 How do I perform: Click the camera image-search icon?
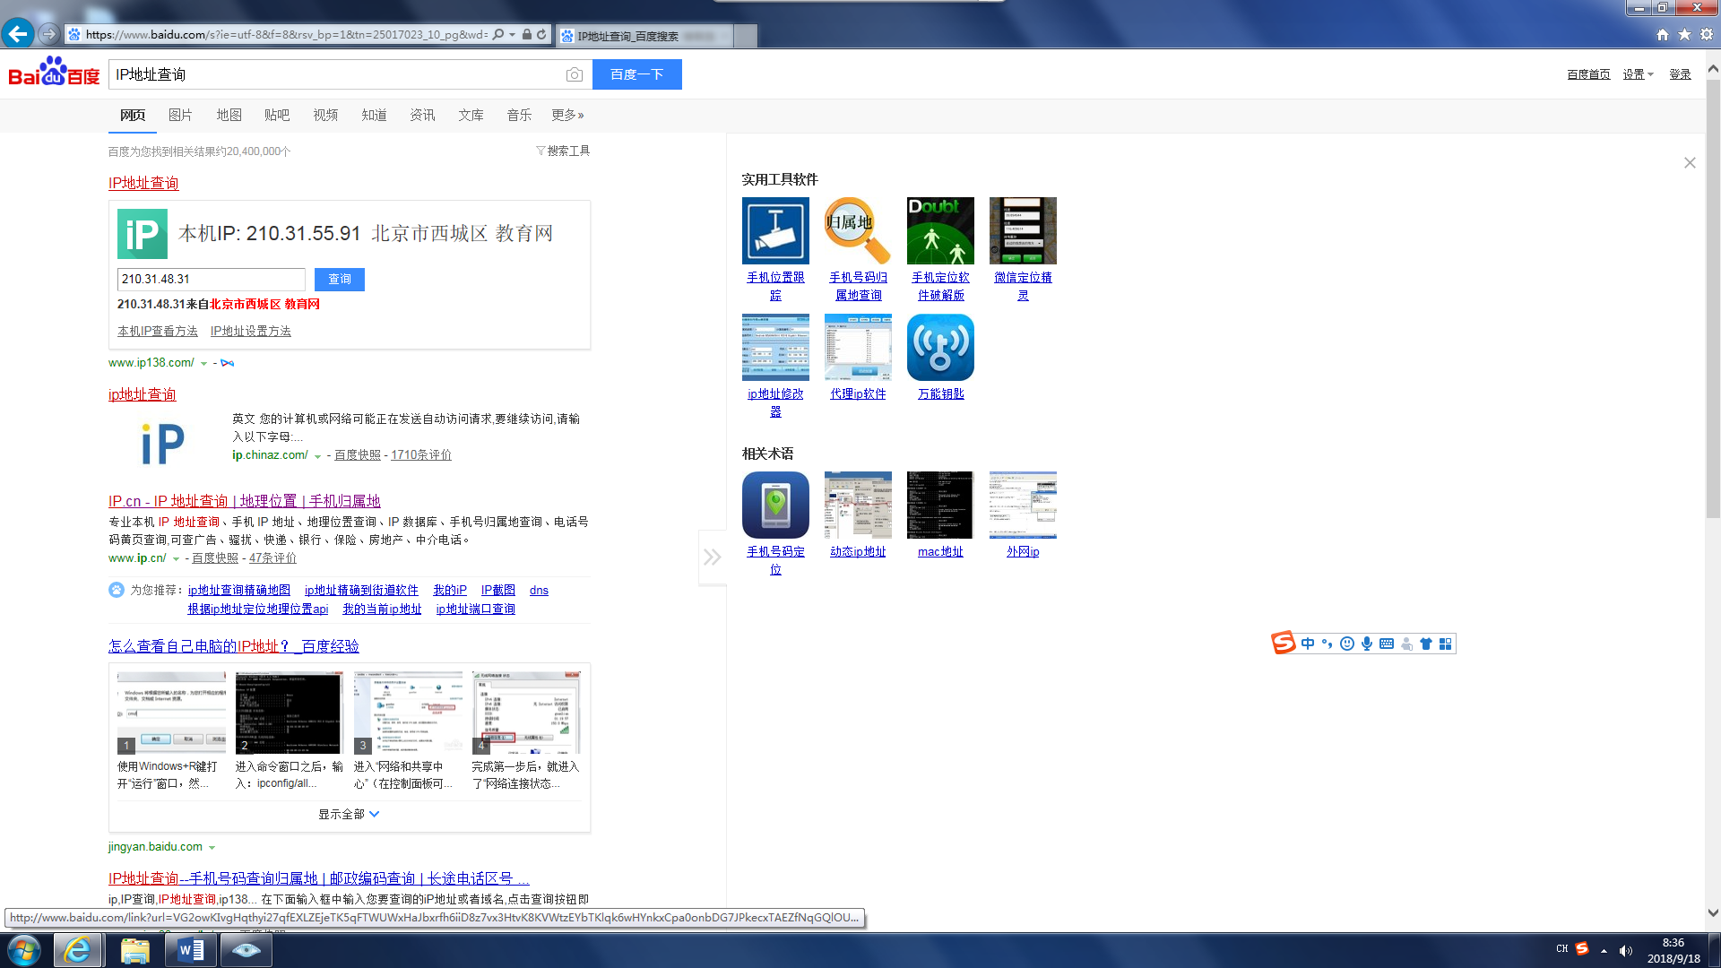coord(575,74)
